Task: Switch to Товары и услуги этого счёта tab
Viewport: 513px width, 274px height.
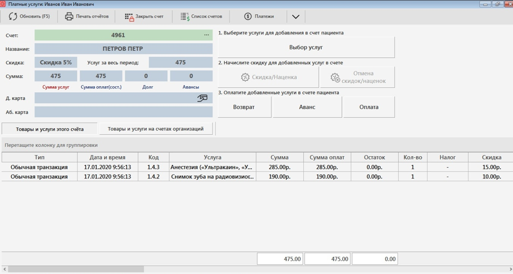Action: 50,129
